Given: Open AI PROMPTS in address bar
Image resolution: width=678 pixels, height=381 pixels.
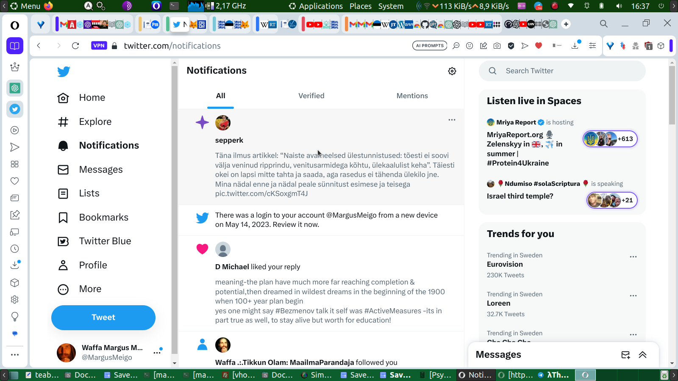Looking at the screenshot, I should (x=430, y=46).
